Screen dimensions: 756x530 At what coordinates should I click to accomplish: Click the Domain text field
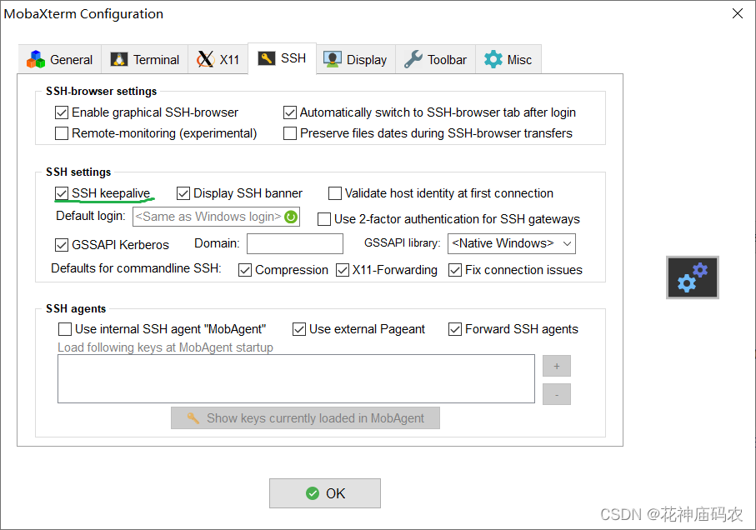(295, 244)
